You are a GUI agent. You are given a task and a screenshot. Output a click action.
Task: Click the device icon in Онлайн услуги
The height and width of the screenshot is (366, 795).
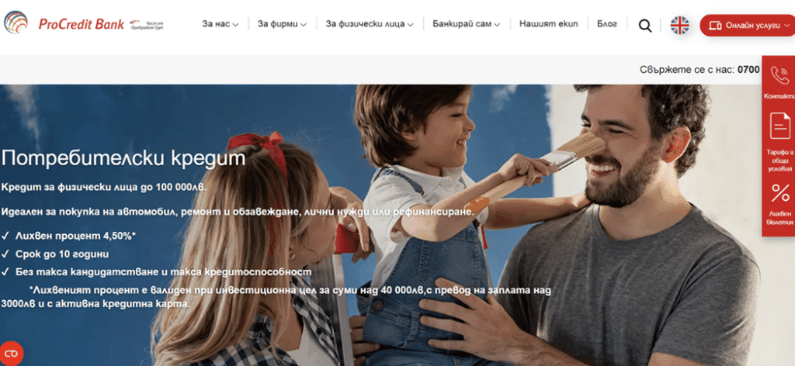tap(715, 26)
